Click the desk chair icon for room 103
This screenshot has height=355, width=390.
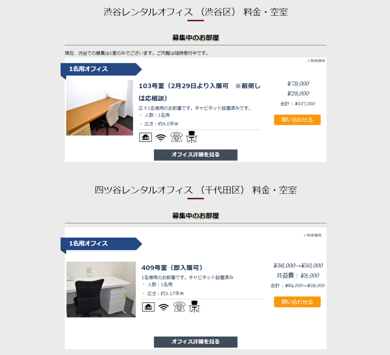pos(192,137)
